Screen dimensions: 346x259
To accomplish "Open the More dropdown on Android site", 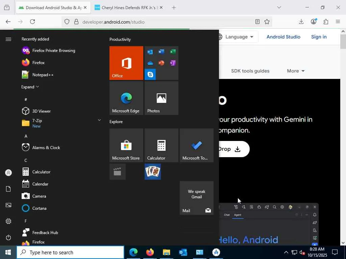I will (296, 71).
